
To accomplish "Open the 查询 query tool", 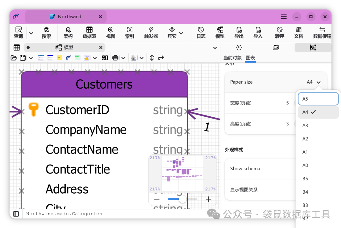I will [19, 32].
